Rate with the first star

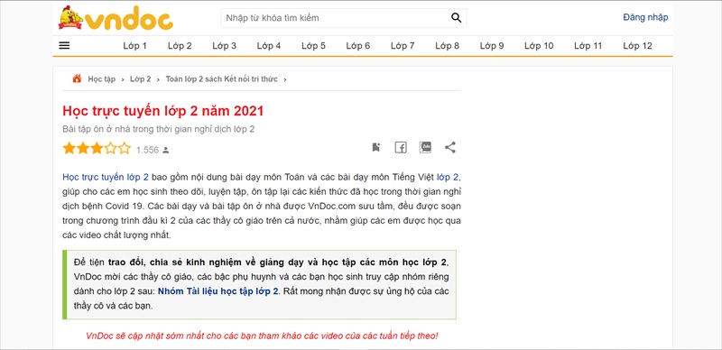[x=69, y=148]
